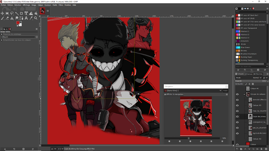
Task: Toggle Échantillonner sur tous les calques checkbox
Action: 2,40
